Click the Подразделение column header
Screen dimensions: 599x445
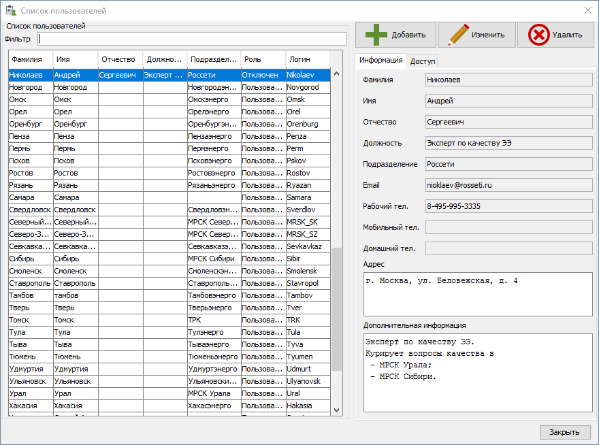click(214, 59)
